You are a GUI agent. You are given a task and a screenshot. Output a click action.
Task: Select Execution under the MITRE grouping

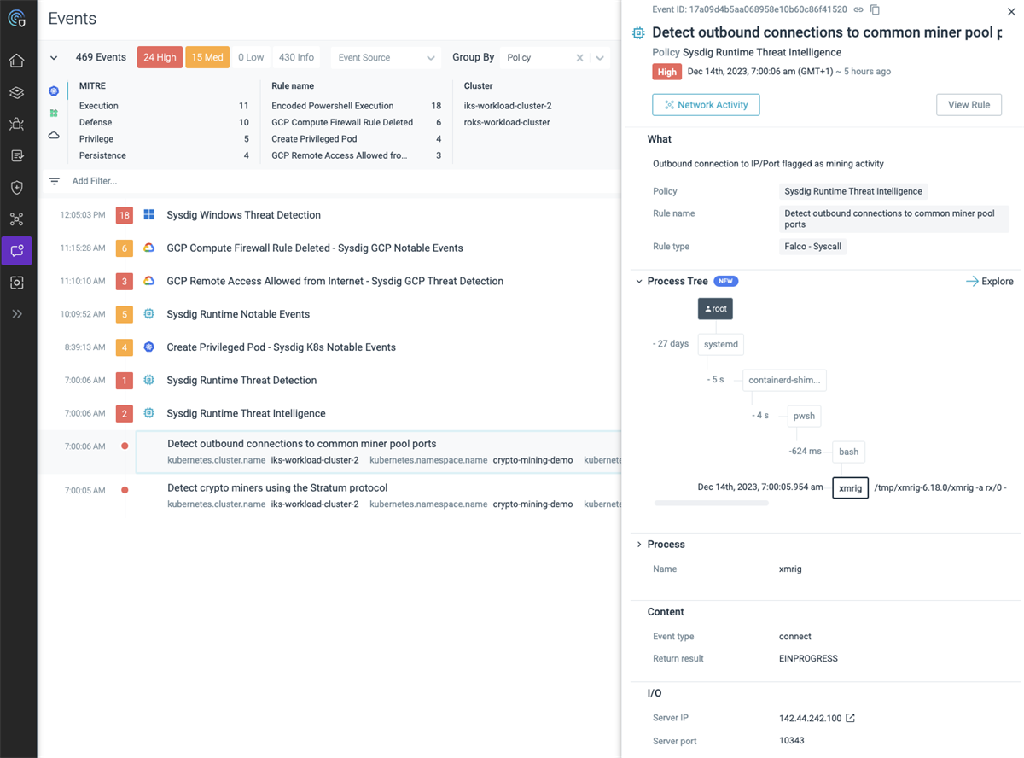(x=98, y=105)
